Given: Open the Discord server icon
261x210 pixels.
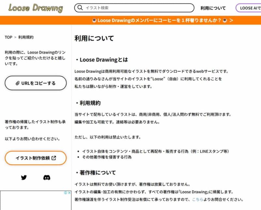Looking at the screenshot, I should click(47, 177).
